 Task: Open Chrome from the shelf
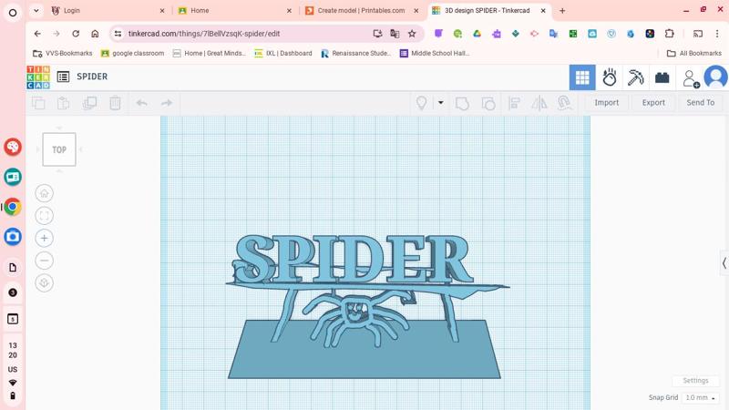pyautogui.click(x=13, y=207)
